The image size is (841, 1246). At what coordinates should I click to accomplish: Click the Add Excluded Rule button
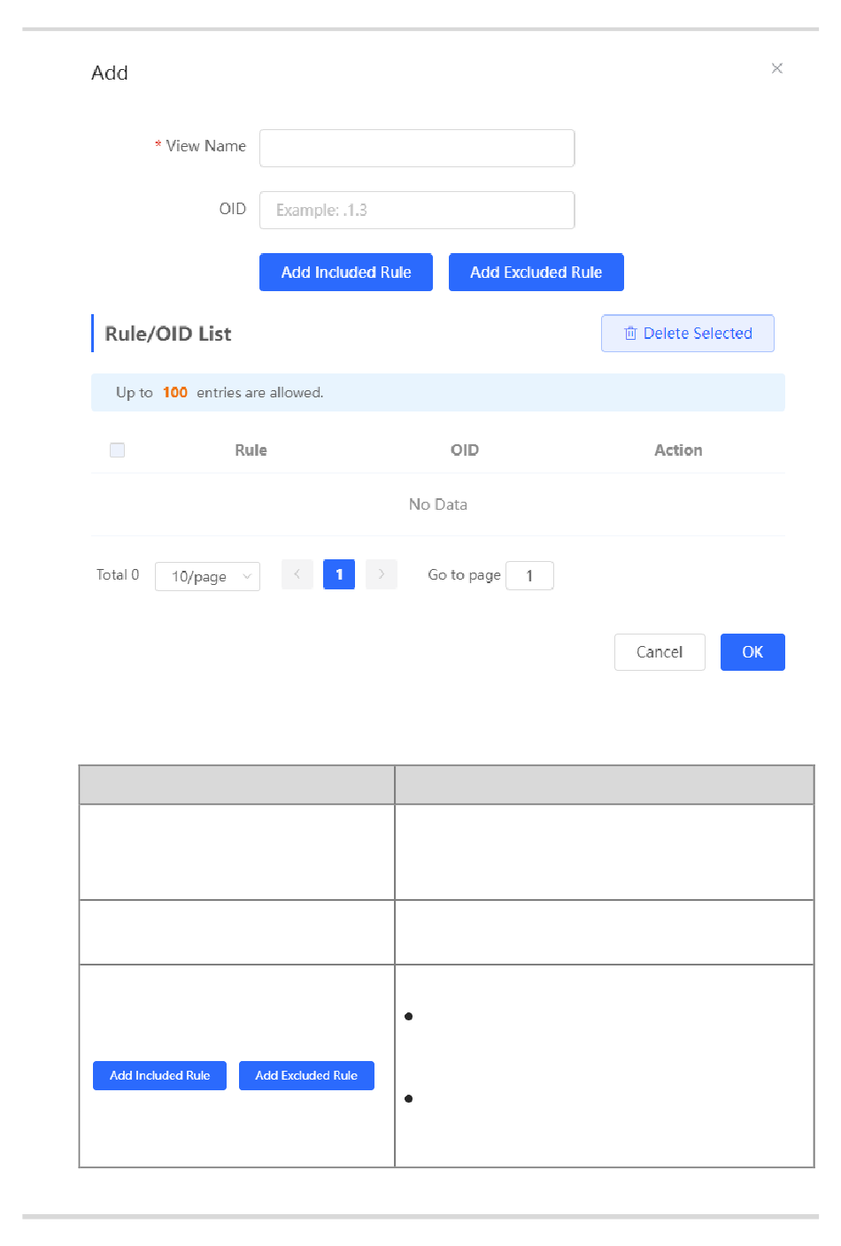click(536, 273)
